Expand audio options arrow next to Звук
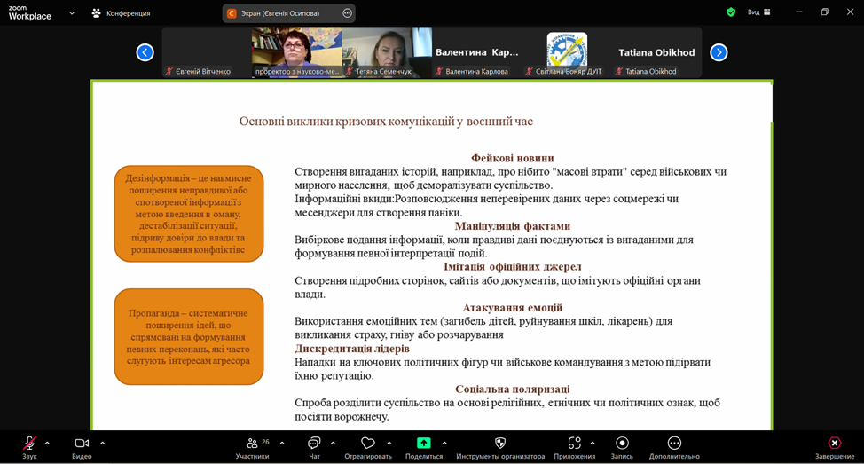864x464 pixels. pos(47,443)
